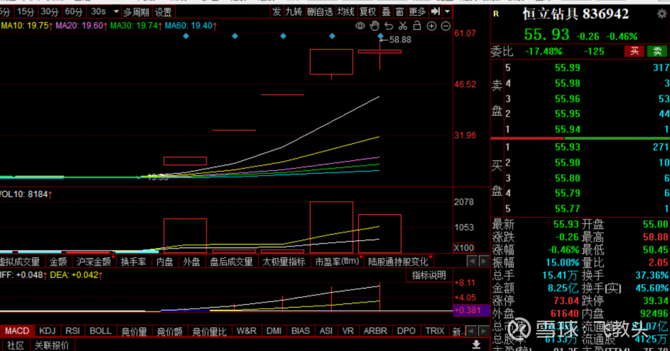This screenshot has height=351, width=670.
Task: Toggle the 均线 moving average lines
Action: (x=346, y=12)
